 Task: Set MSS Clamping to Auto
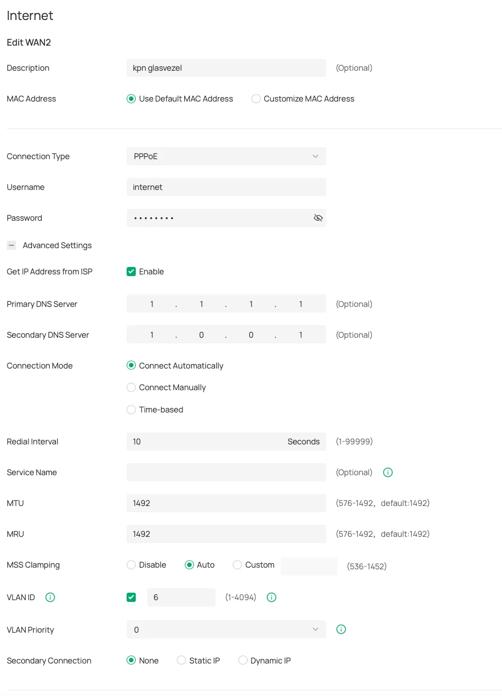click(189, 565)
